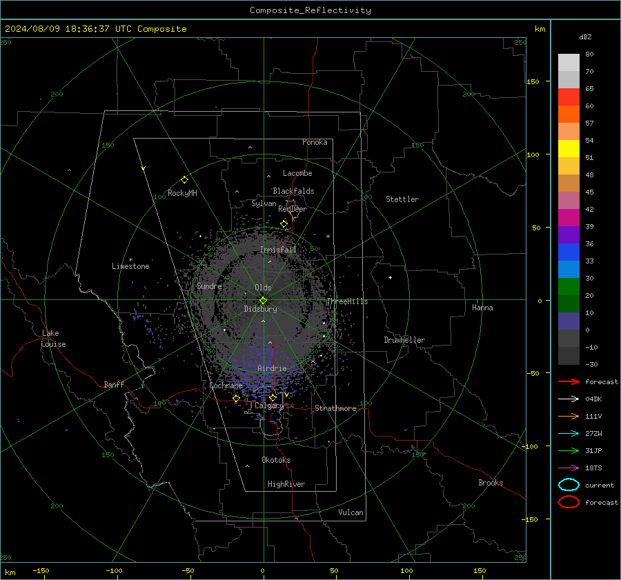Click the dBZ legend heading
The image size is (621, 580).
(585, 37)
